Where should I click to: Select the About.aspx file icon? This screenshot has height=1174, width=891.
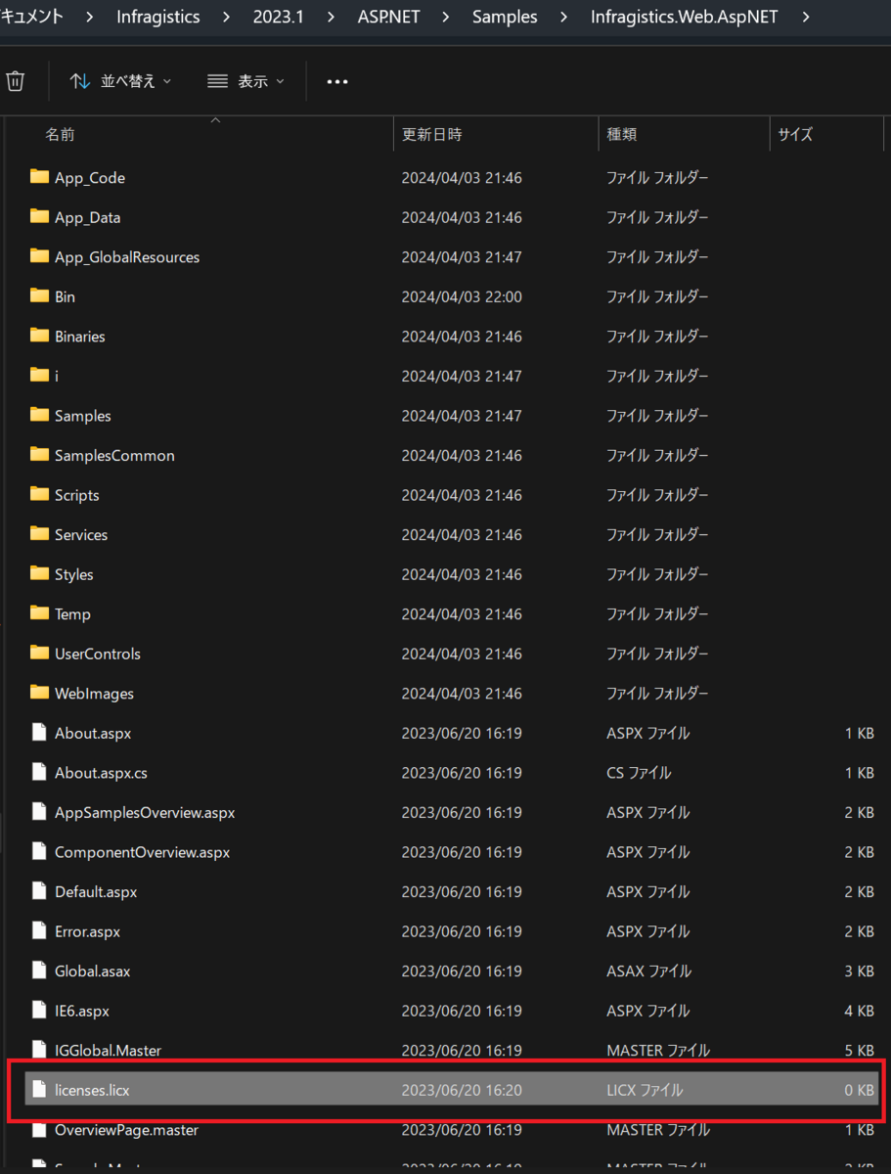(x=39, y=732)
